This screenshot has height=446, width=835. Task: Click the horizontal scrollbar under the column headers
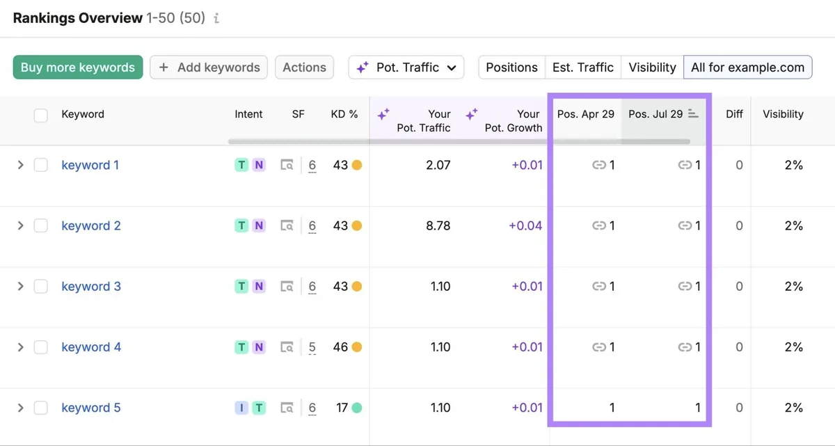[x=459, y=141]
